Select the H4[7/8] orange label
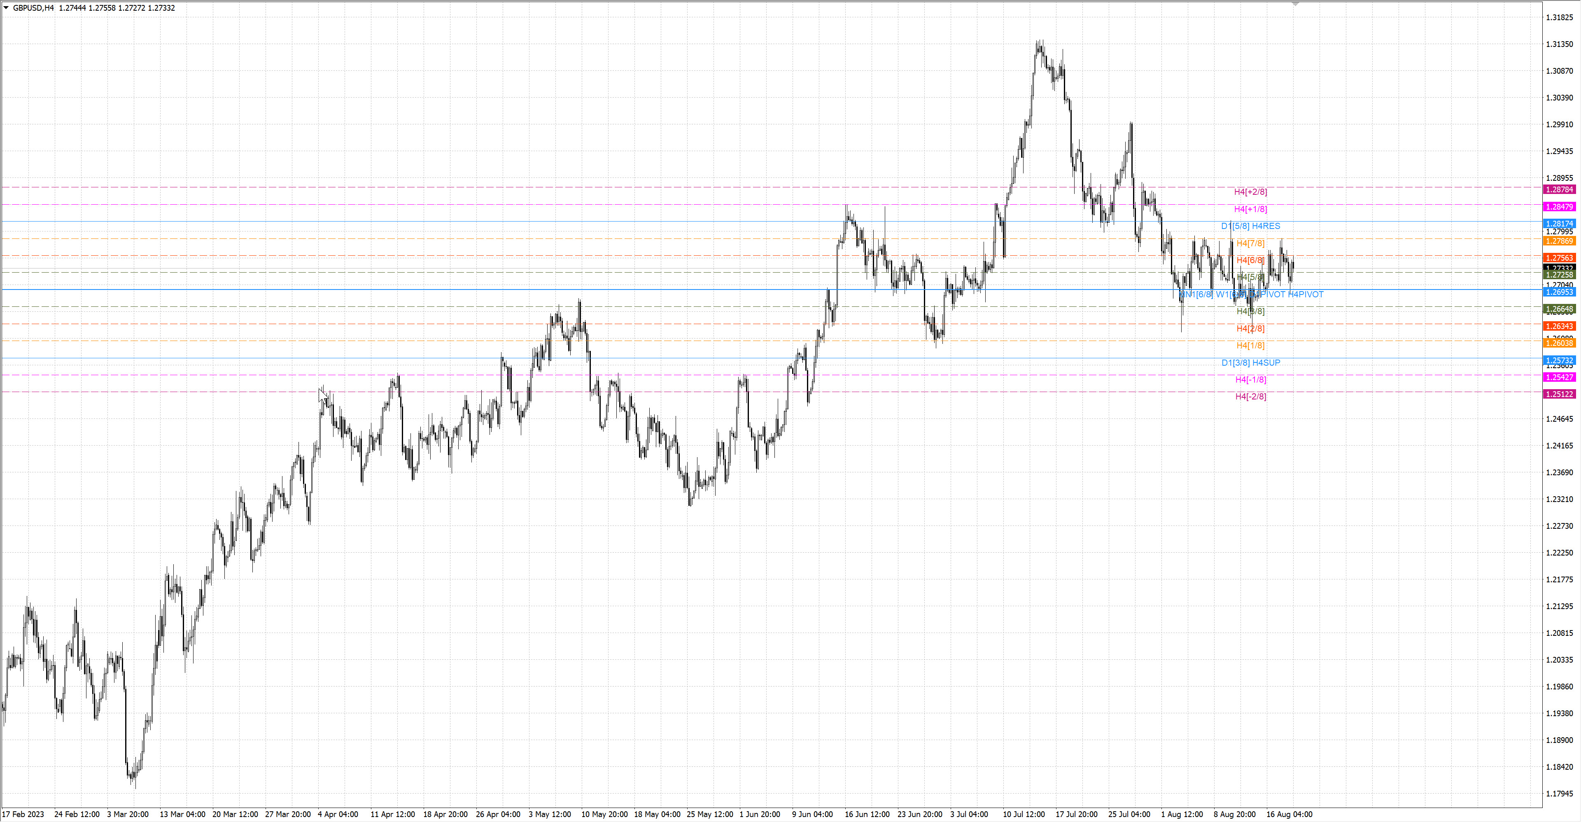 pos(1250,244)
